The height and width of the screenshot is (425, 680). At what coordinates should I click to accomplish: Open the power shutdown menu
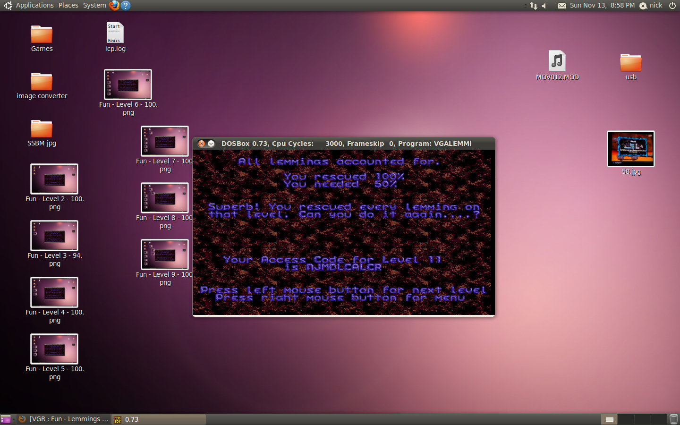(x=672, y=6)
